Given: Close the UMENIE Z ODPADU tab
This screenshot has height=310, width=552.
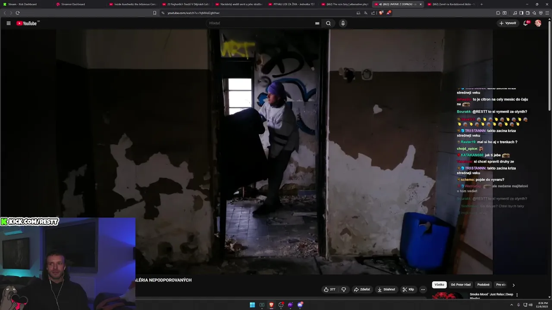Looking at the screenshot, I should [x=420, y=4].
